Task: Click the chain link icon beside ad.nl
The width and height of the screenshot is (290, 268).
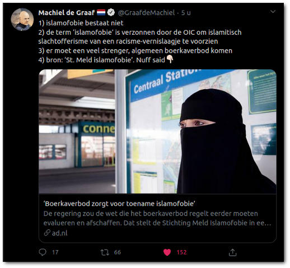Action: pos(47,233)
